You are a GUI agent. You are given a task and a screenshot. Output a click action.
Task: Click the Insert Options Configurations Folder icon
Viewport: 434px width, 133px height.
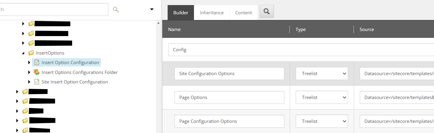(37, 72)
